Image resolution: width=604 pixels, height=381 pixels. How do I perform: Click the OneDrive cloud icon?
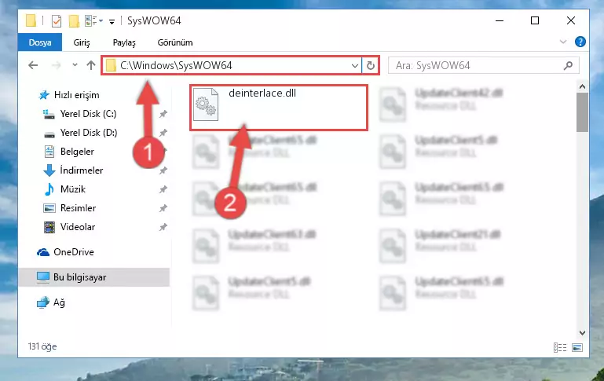click(43, 252)
